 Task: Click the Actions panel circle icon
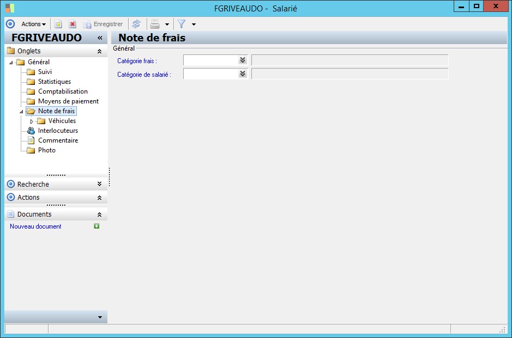pos(11,197)
